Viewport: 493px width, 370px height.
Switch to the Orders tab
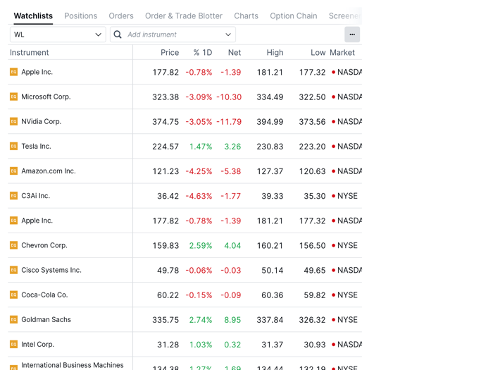pos(121,16)
